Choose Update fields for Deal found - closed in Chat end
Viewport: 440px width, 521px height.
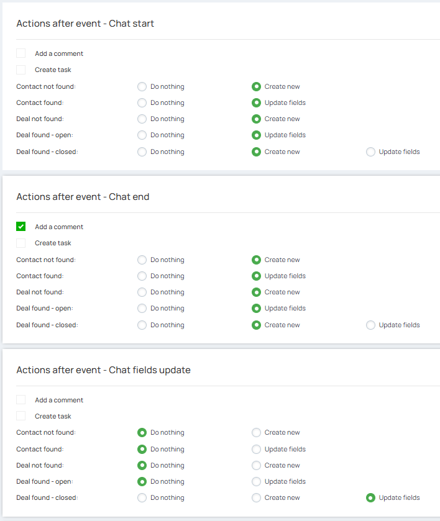[x=371, y=325]
